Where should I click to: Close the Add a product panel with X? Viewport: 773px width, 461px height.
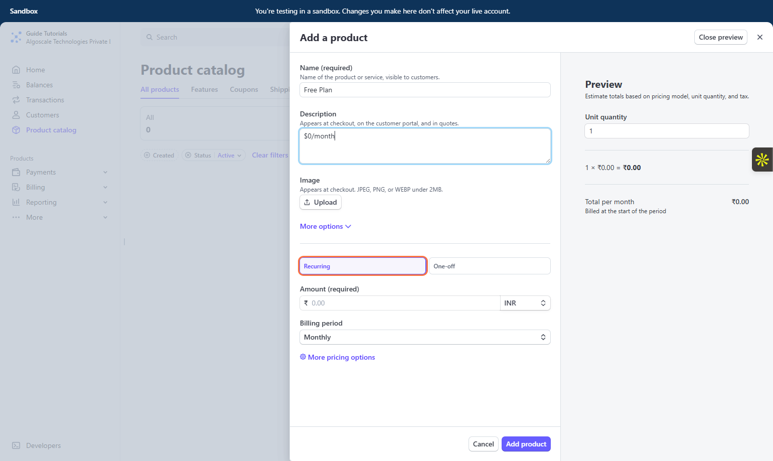pos(760,37)
